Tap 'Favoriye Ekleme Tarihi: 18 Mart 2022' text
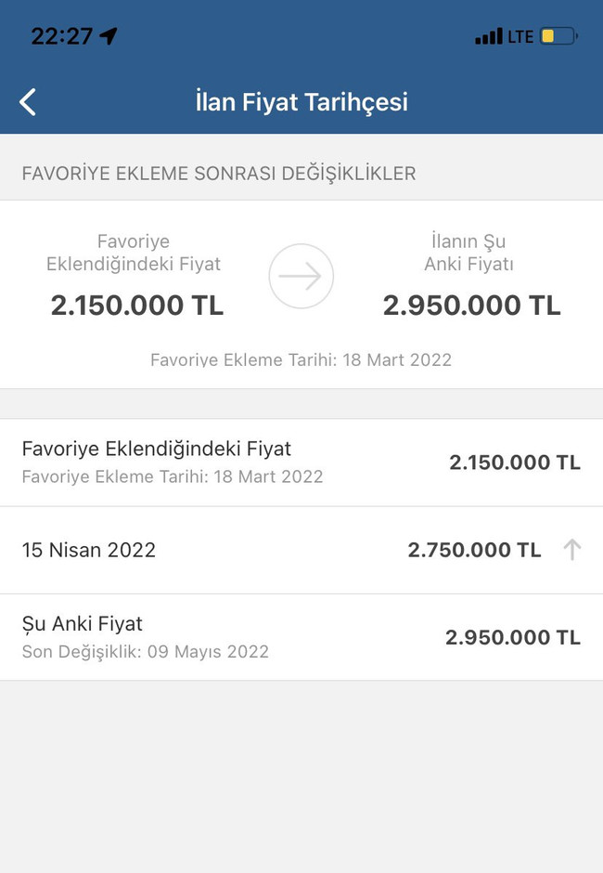The width and height of the screenshot is (603, 873). tap(301, 359)
